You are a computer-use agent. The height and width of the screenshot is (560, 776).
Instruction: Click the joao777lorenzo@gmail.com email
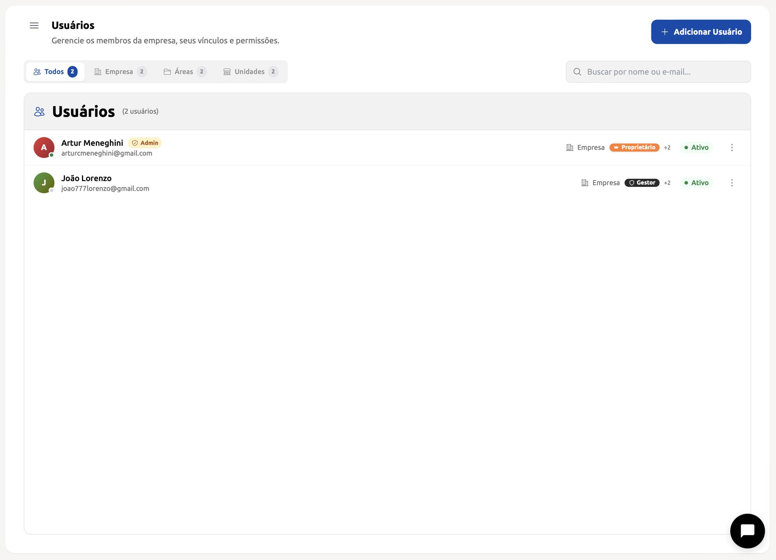point(105,188)
